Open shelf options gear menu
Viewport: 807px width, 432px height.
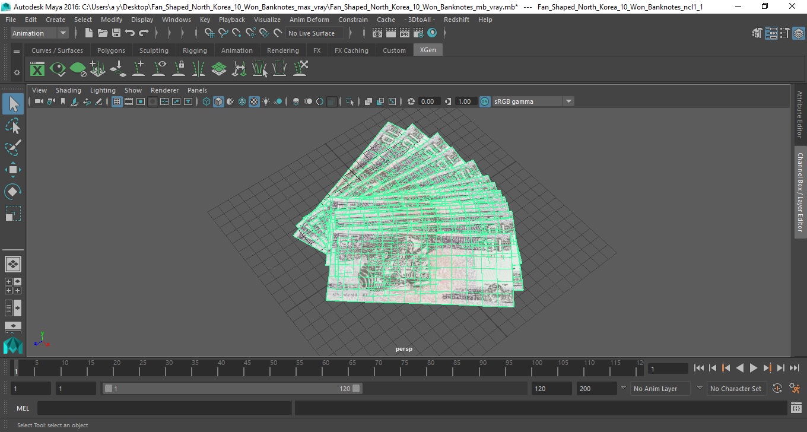coord(17,72)
